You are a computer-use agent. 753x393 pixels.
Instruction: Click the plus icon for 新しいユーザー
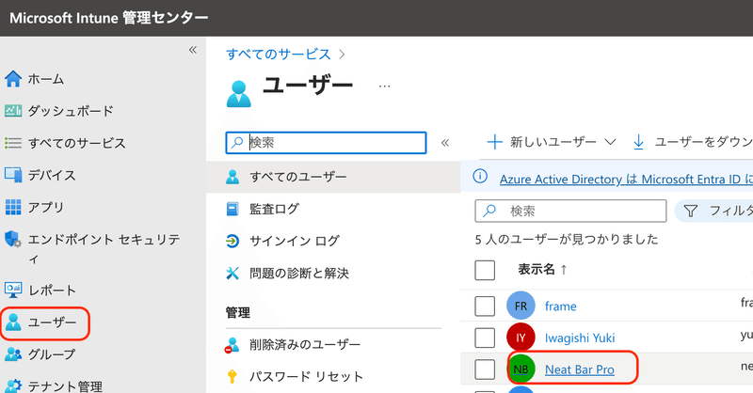click(x=495, y=142)
